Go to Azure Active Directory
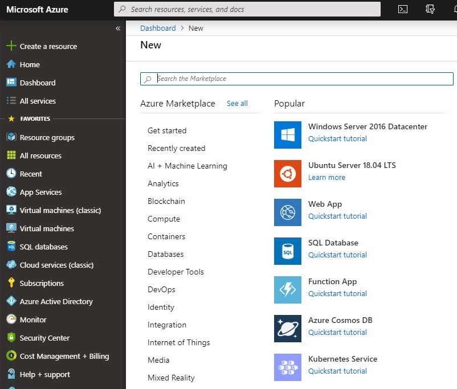The width and height of the screenshot is (457, 389). (x=56, y=301)
